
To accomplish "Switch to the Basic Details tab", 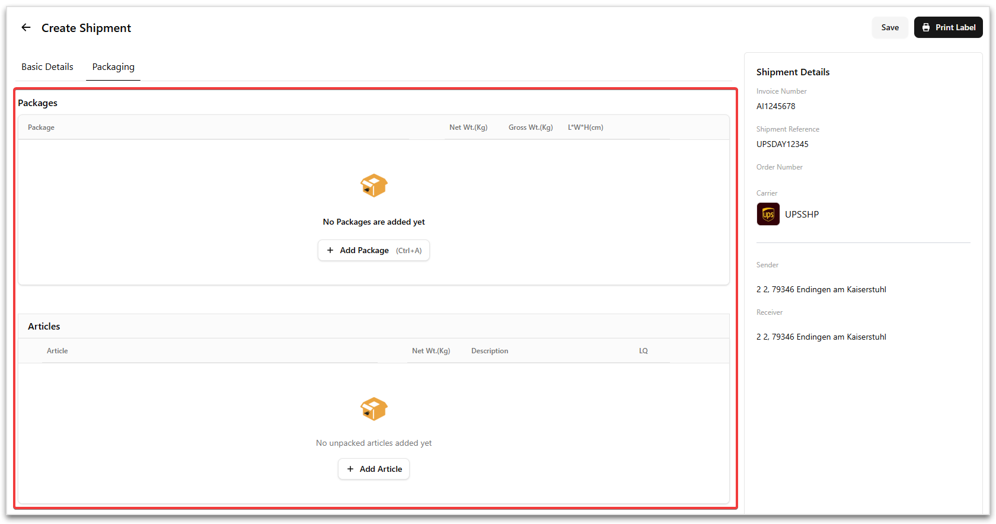I will (x=47, y=67).
